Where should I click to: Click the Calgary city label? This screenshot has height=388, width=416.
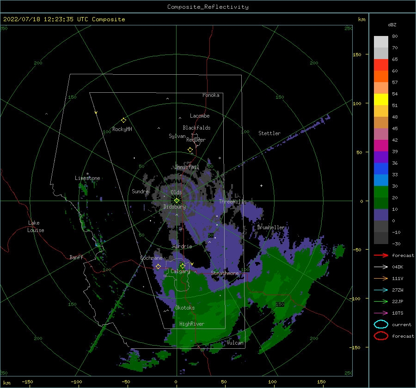click(180, 271)
